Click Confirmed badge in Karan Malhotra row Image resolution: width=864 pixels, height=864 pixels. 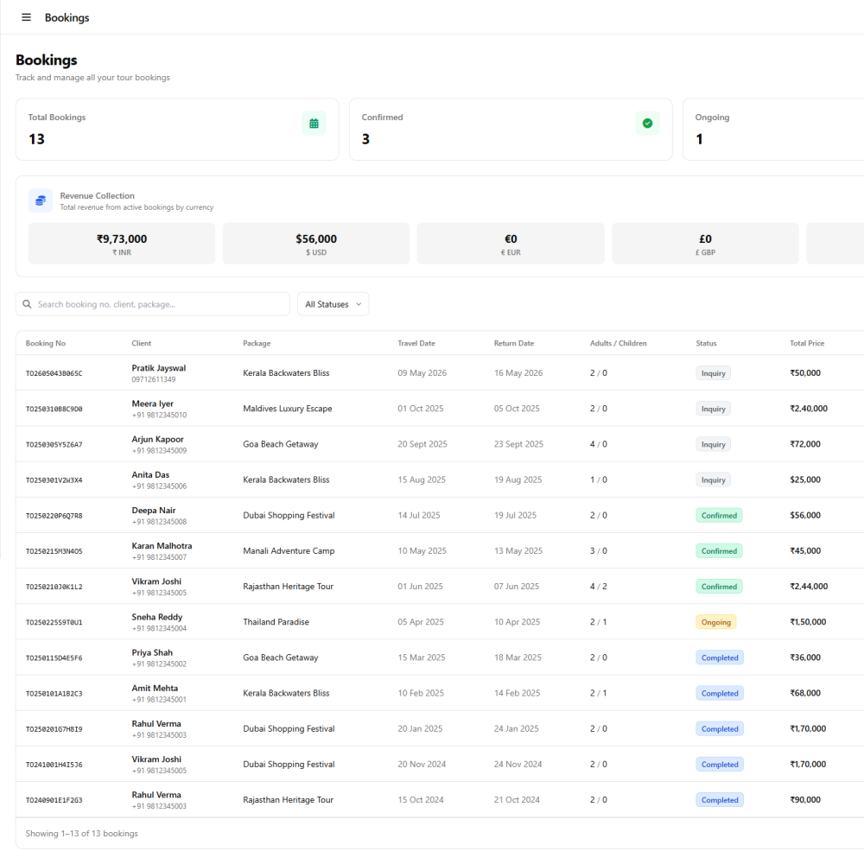[719, 551]
